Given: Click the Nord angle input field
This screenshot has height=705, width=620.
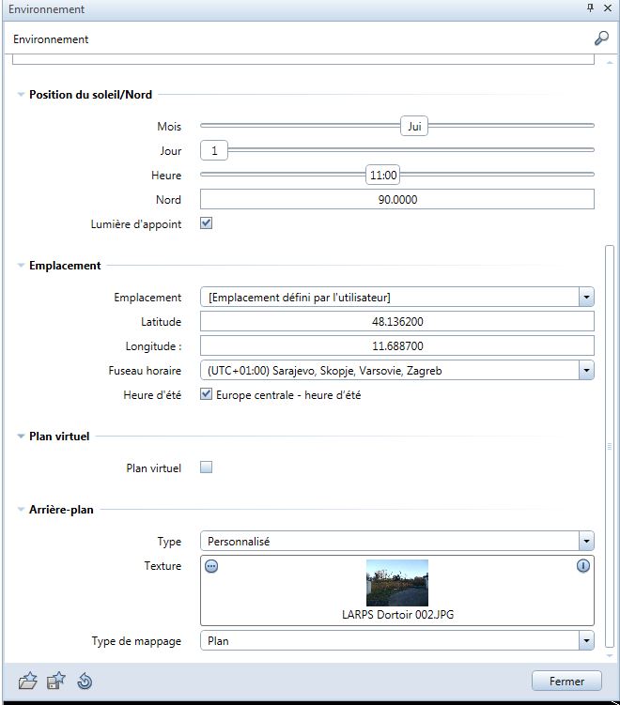Looking at the screenshot, I should [x=397, y=199].
